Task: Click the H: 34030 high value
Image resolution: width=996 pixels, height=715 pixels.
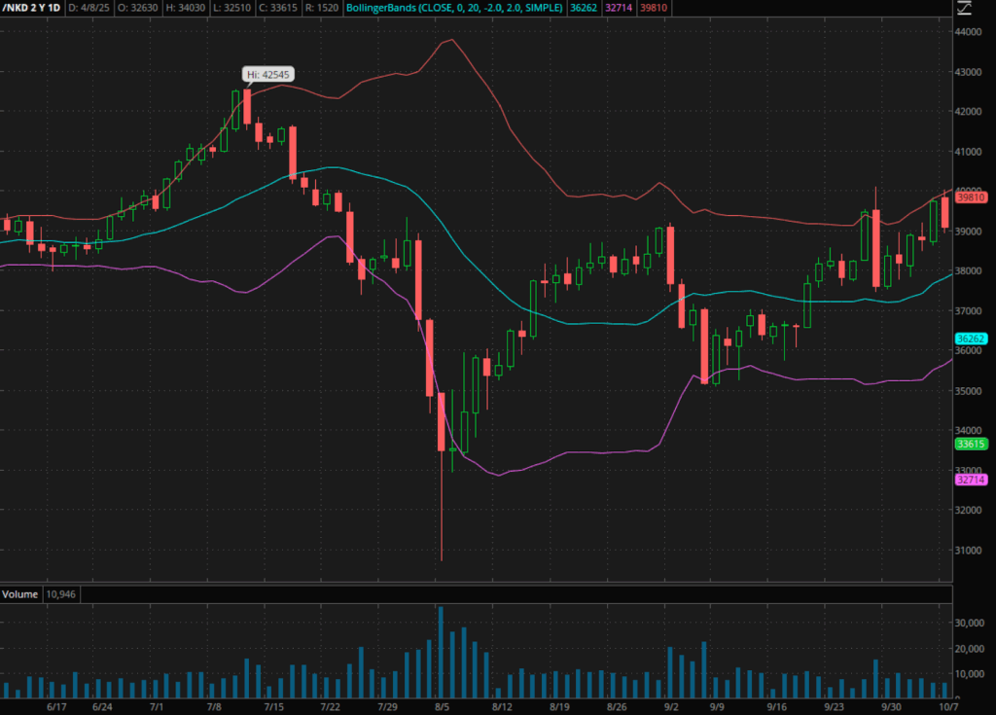Action: pyautogui.click(x=186, y=8)
